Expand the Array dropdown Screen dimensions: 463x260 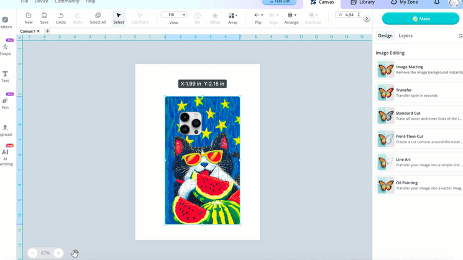[232, 16]
